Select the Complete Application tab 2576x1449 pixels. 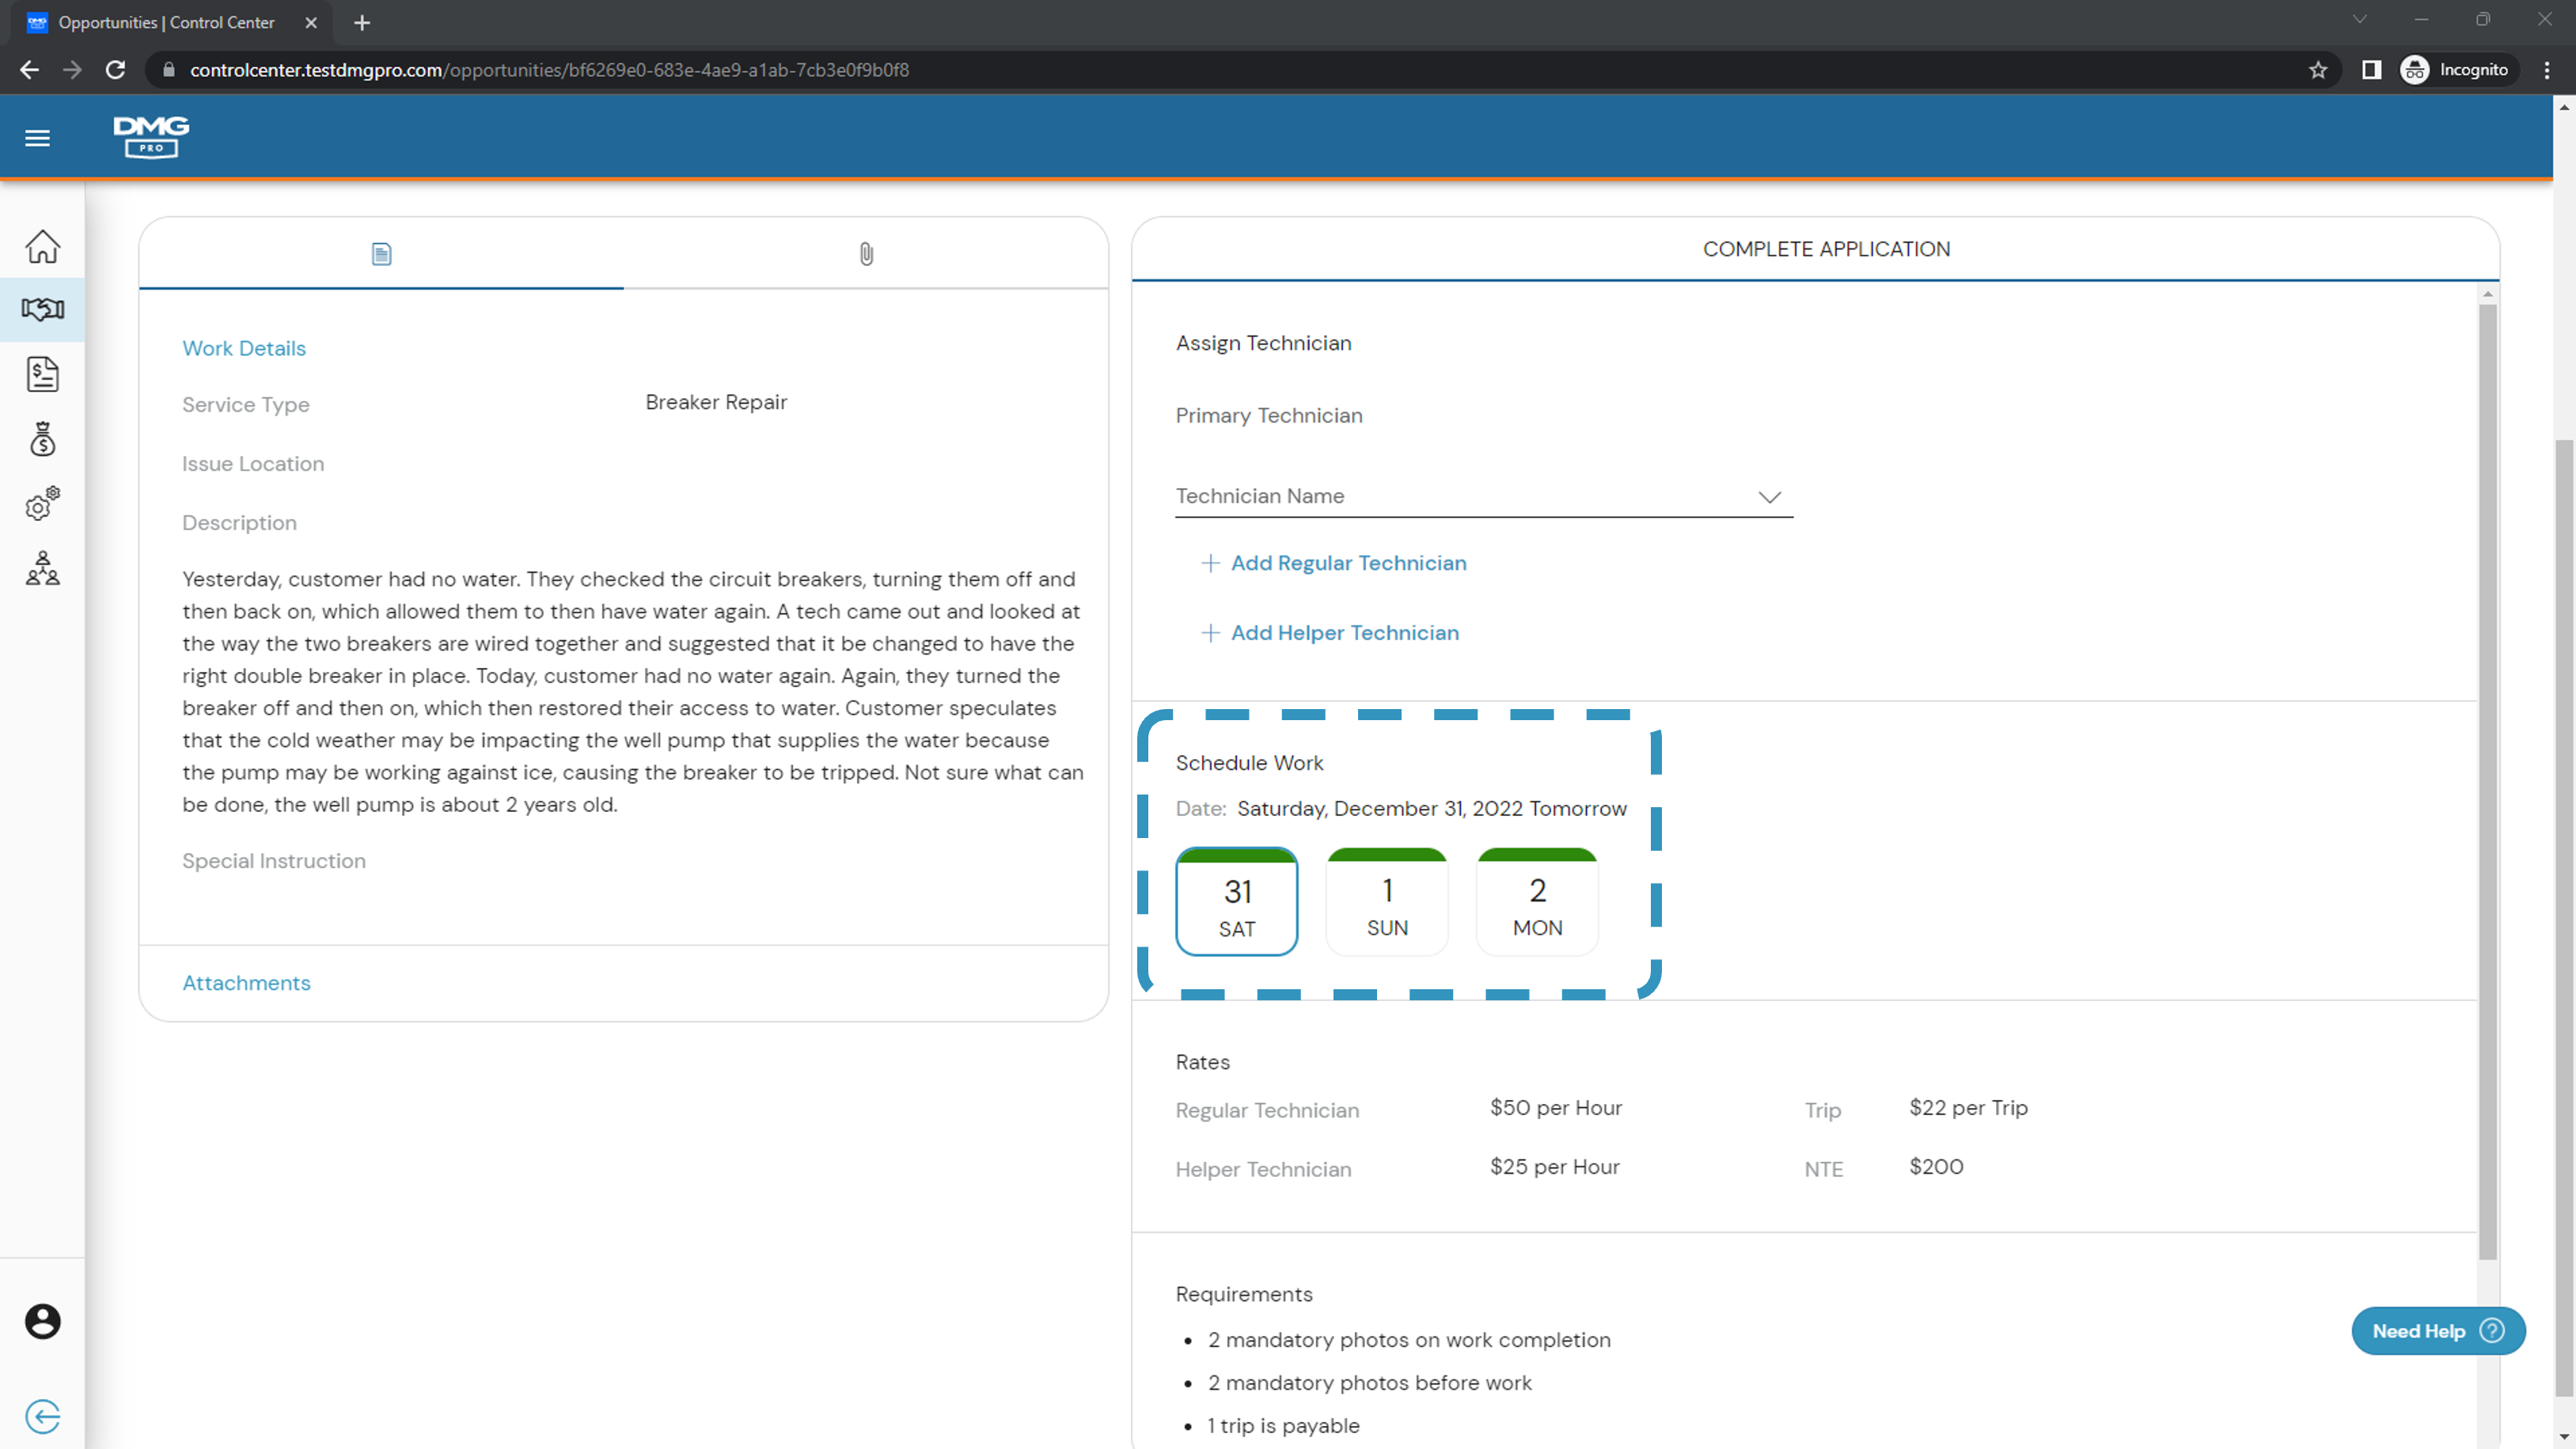point(1826,249)
